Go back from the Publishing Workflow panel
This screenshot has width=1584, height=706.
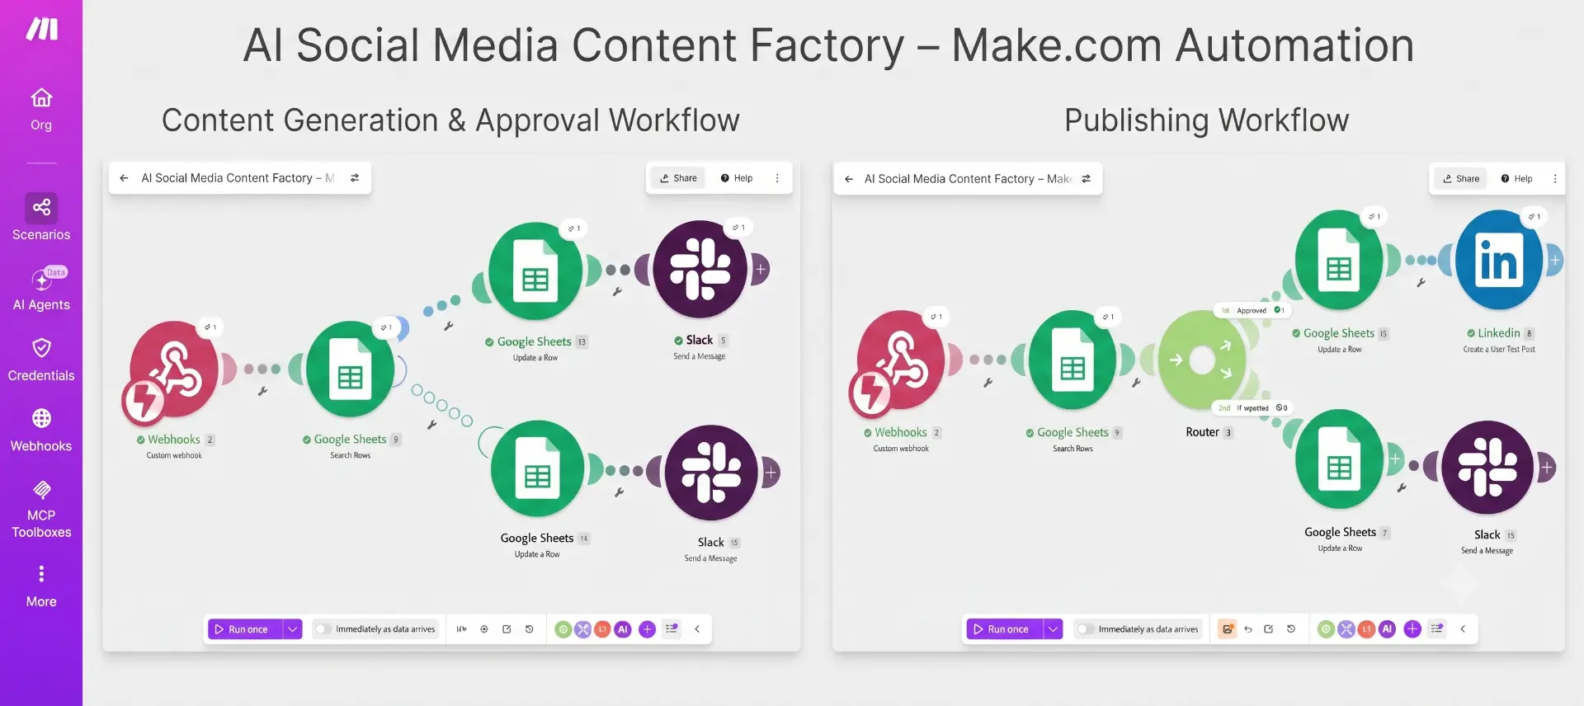coord(849,179)
